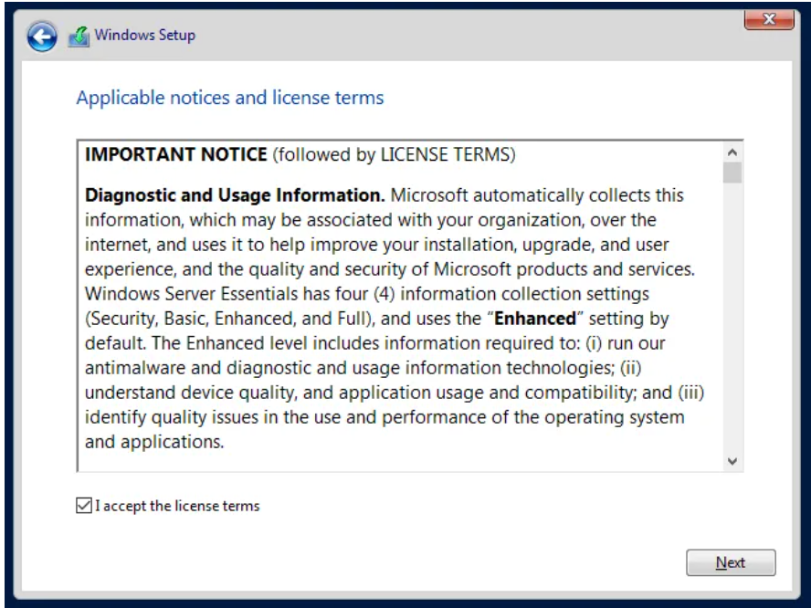Click the Windows Setup installer icon
Viewport: 811px width, 608px height.
click(x=79, y=37)
